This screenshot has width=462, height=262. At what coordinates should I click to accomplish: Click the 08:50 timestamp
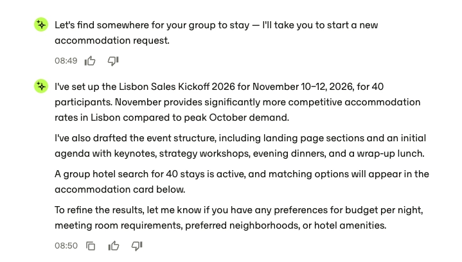(x=66, y=246)
